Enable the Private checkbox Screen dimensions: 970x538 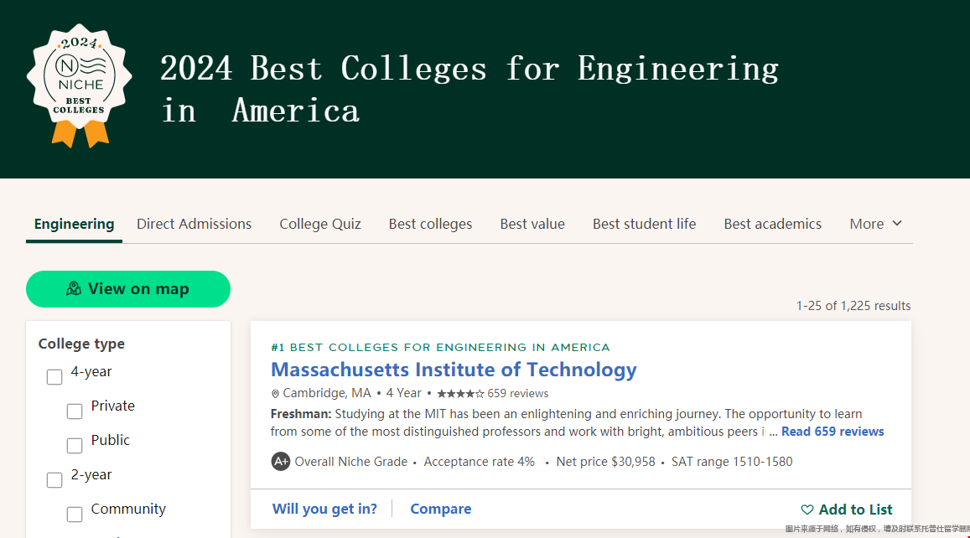click(75, 411)
